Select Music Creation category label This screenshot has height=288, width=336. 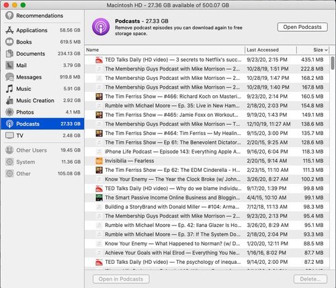tap(35, 101)
